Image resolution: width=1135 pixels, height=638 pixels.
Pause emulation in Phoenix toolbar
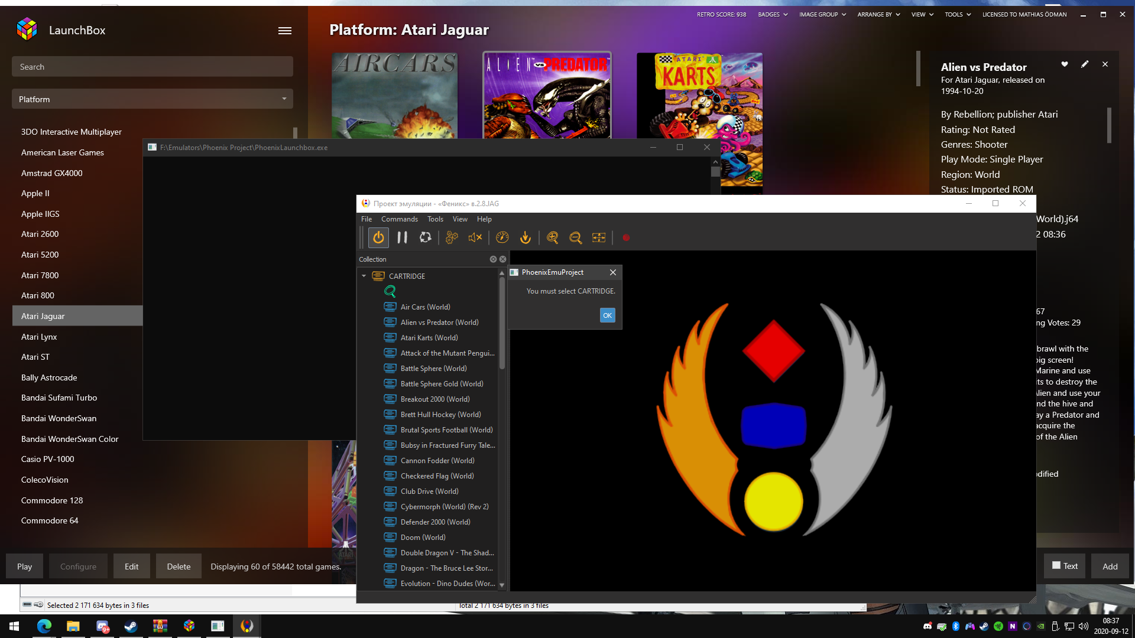[402, 237]
